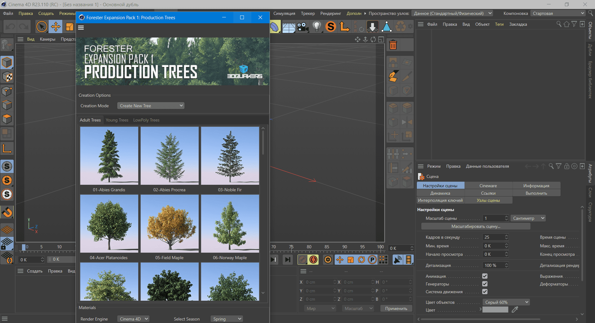The height and width of the screenshot is (323, 595).
Task: Open keyframe settings gear icon
Action: tap(328, 260)
